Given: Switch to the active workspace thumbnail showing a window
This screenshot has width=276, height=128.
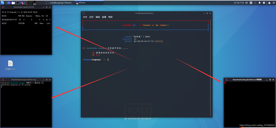Looking at the screenshot, I should (31, 3).
